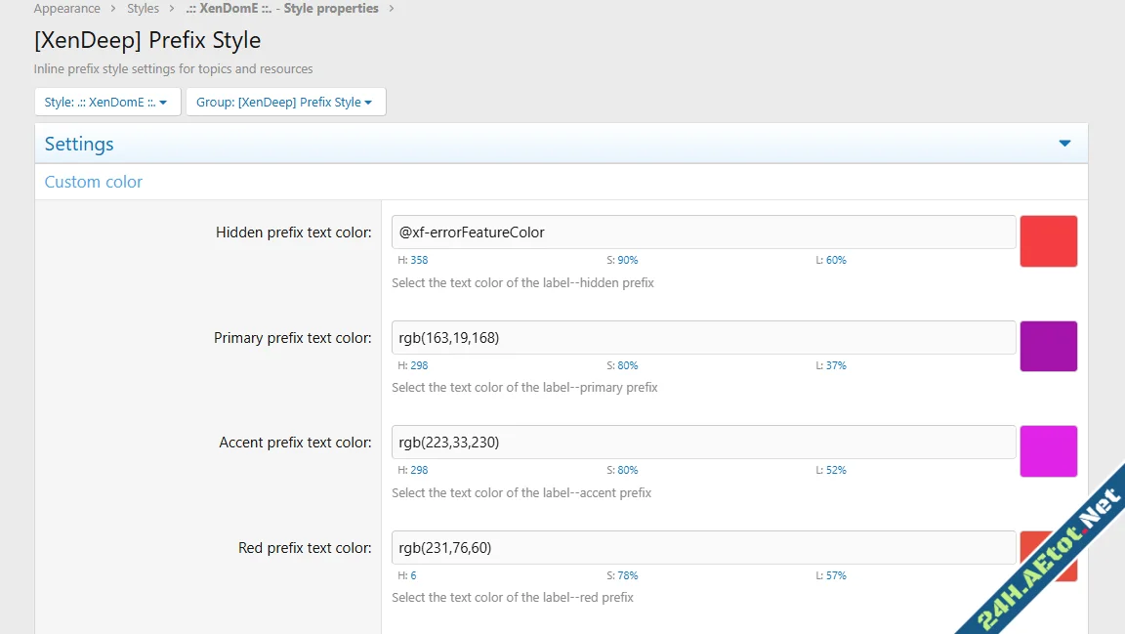Click hue value 6 for Red prefix
Viewport: 1125px width, 634px height.
(413, 575)
